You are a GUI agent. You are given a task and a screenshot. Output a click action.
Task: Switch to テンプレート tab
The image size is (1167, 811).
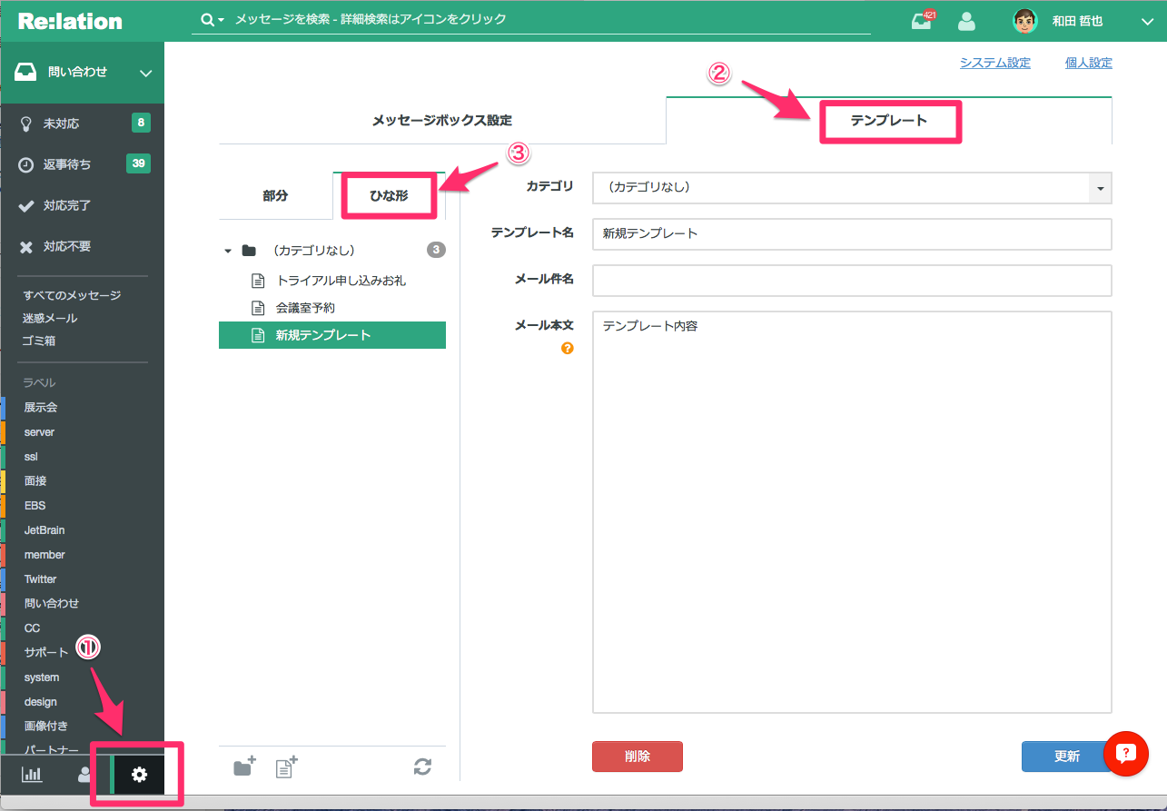tap(889, 120)
